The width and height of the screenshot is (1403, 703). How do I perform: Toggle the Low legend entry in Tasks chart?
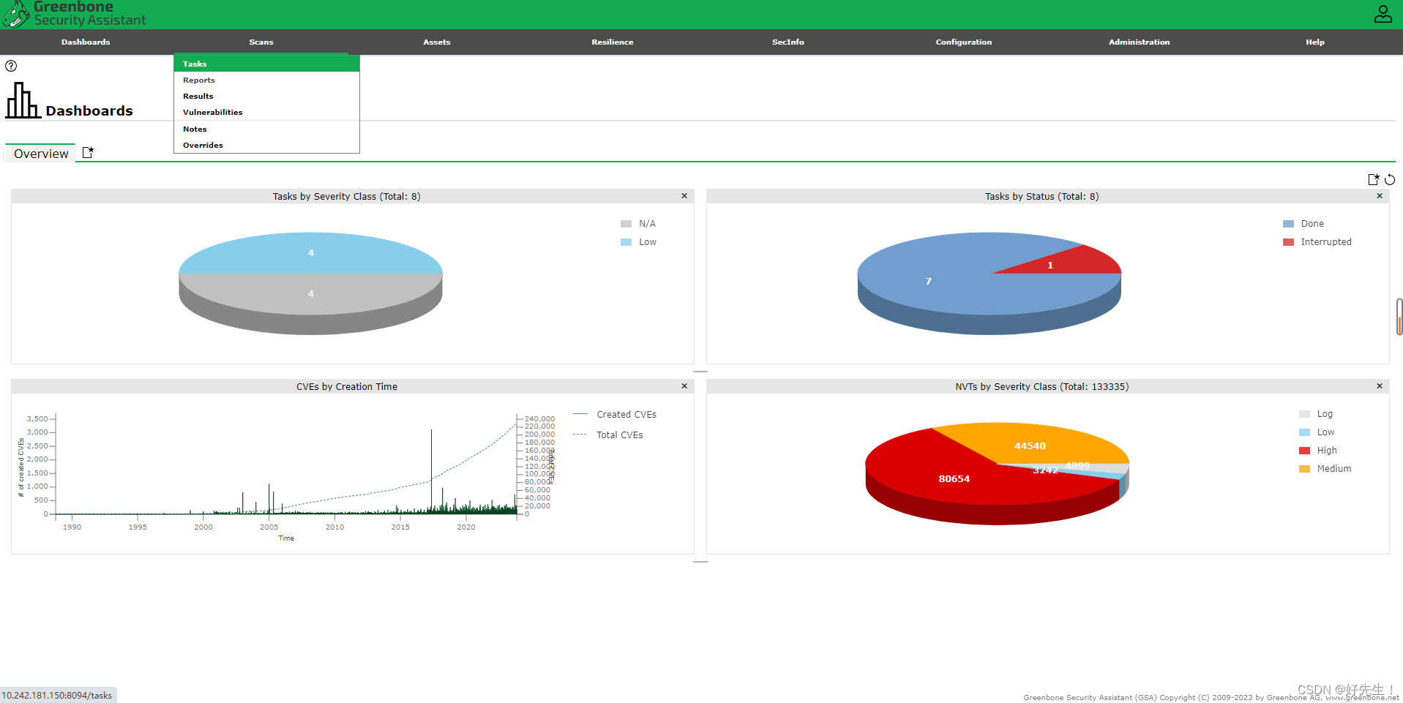pos(638,242)
